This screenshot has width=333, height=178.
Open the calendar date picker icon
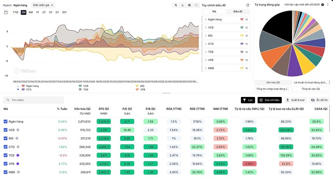coord(6,13)
